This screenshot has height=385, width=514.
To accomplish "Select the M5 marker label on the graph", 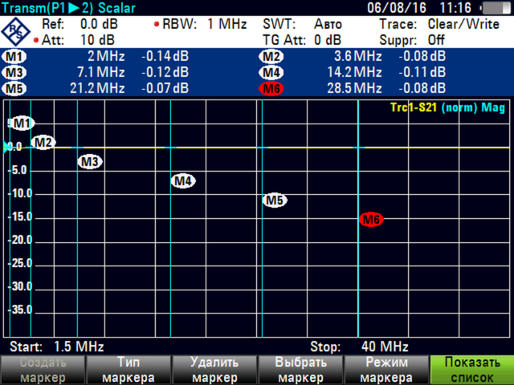I will (275, 201).
